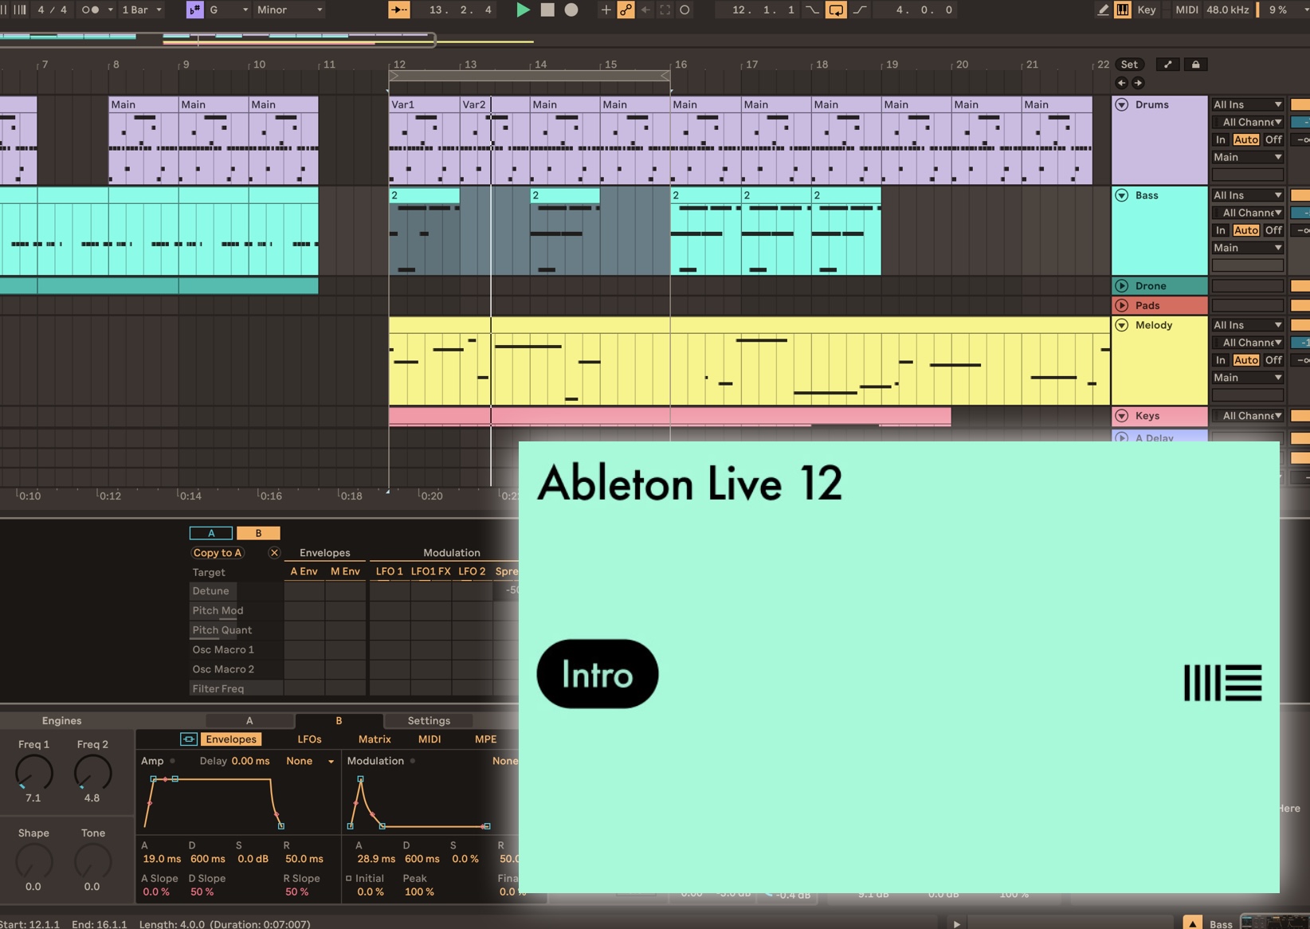Screen dimensions: 1310x929
Task: Click the Envelopes tab toggle icon
Action: coord(189,739)
